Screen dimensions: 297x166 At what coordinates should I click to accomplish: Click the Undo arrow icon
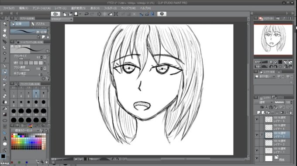pos(86,14)
